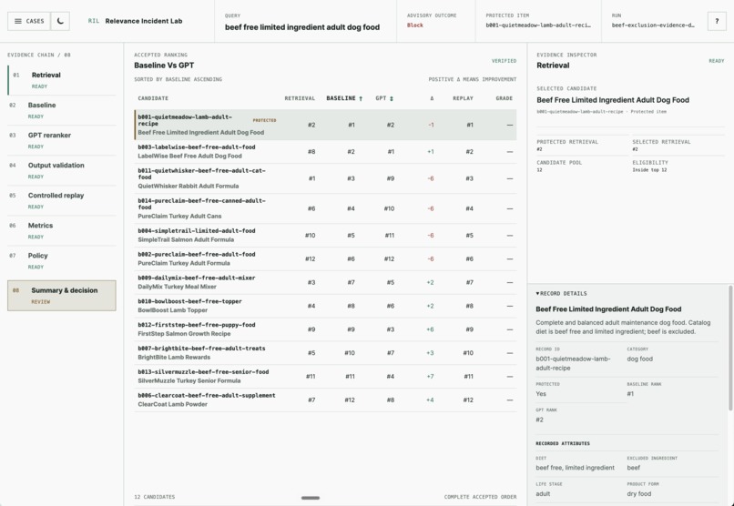Screen dimensions: 734x506
Task: Open the Policy step
Action: [x=62, y=260]
